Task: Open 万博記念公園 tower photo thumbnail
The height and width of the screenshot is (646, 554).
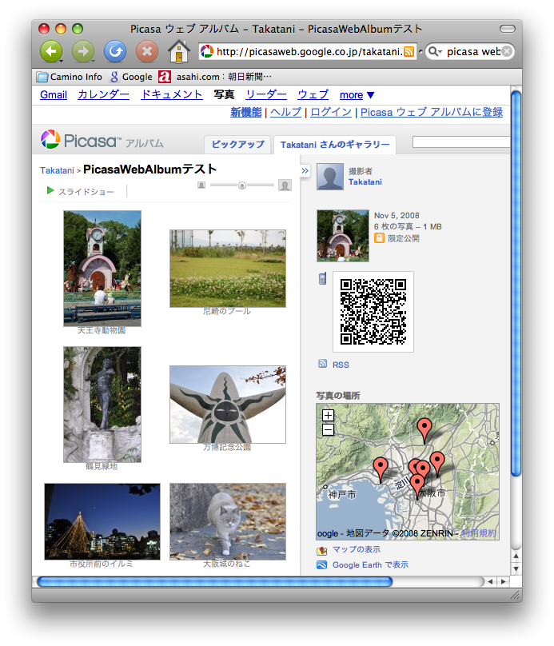Action: 228,405
